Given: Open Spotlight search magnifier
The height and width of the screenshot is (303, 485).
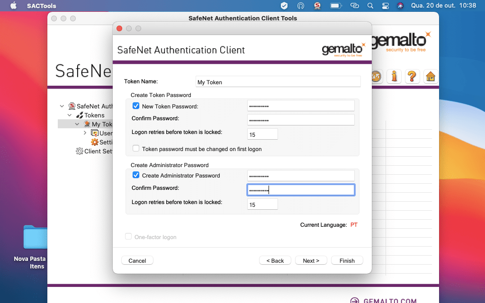Looking at the screenshot, I should (370, 6).
